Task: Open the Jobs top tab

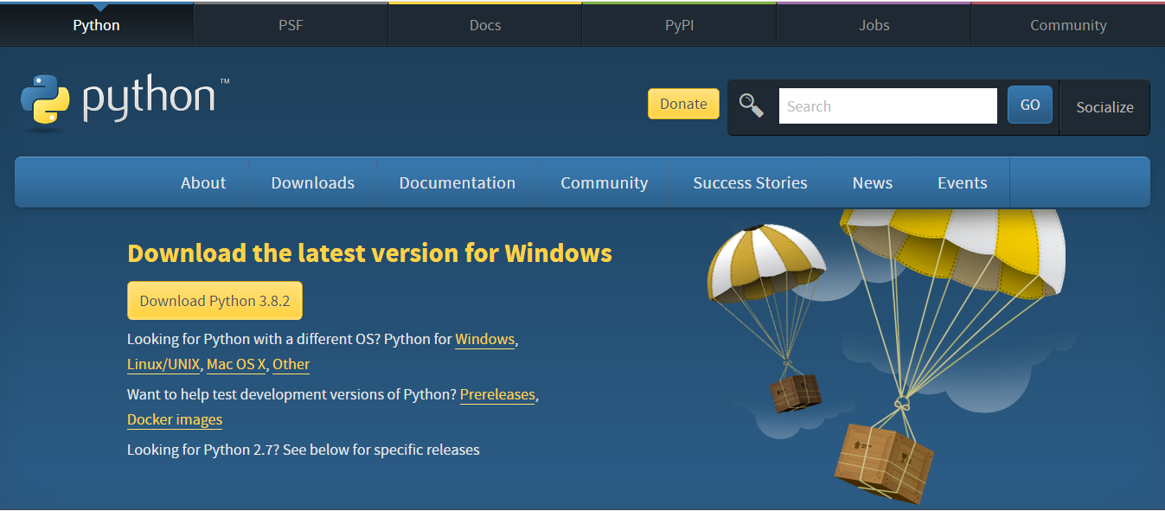Action: [x=874, y=25]
